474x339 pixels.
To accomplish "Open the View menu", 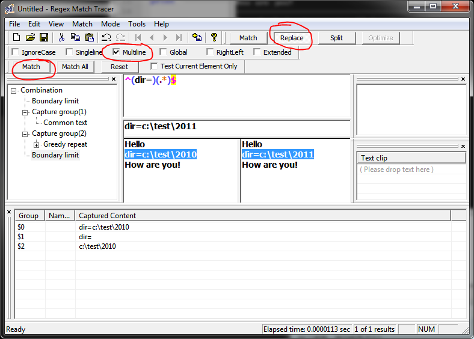I will 56,24.
